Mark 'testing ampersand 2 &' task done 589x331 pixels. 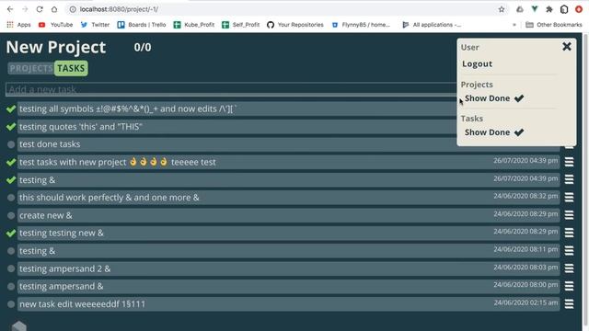(11, 268)
